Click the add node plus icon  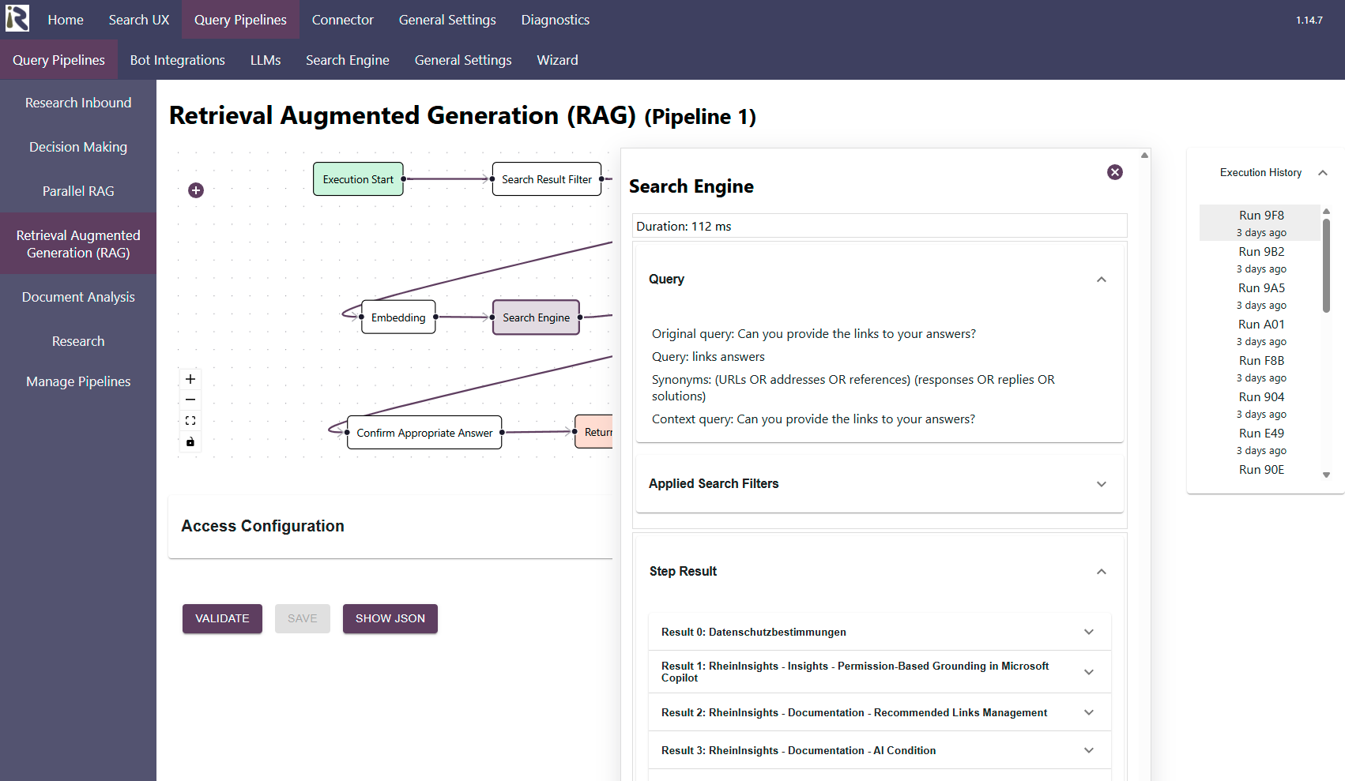(x=196, y=190)
